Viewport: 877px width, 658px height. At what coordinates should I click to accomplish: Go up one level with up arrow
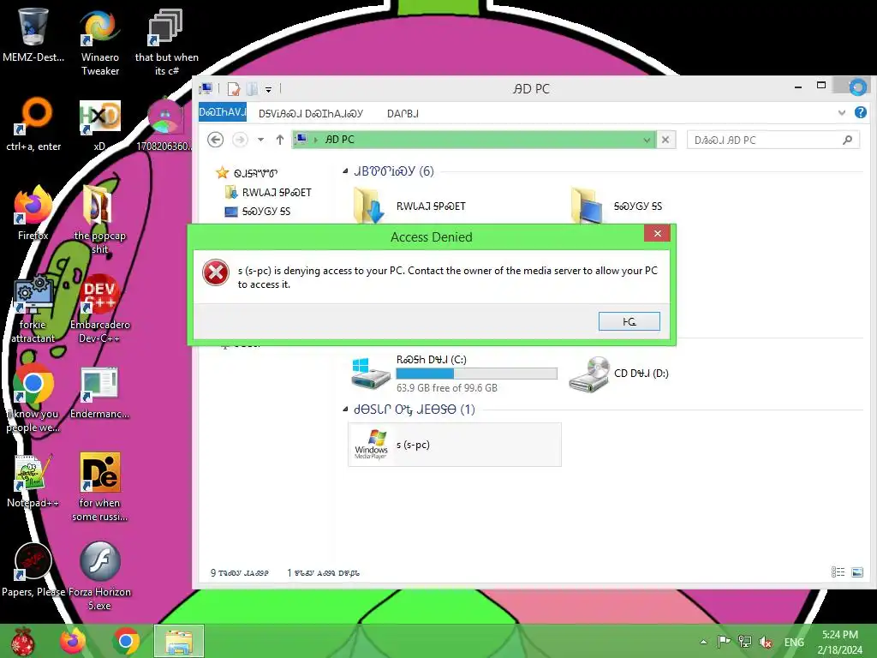(x=280, y=140)
